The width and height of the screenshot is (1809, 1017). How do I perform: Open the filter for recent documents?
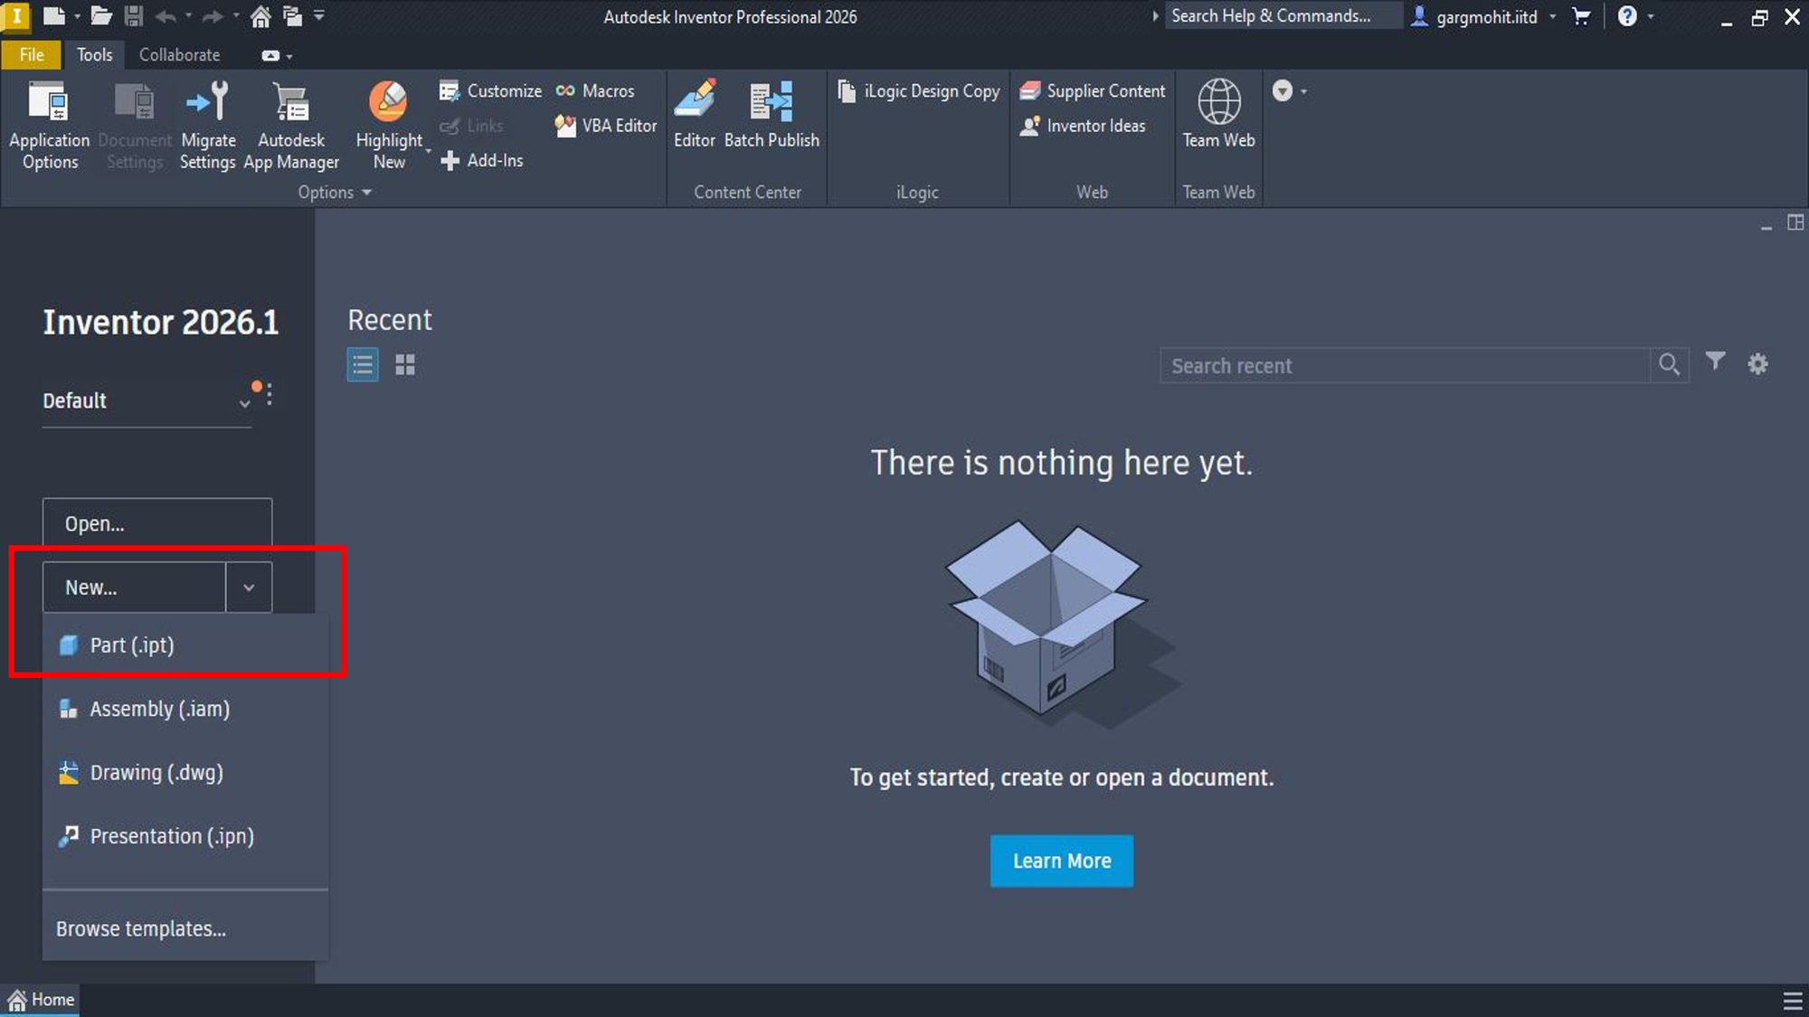1715,363
